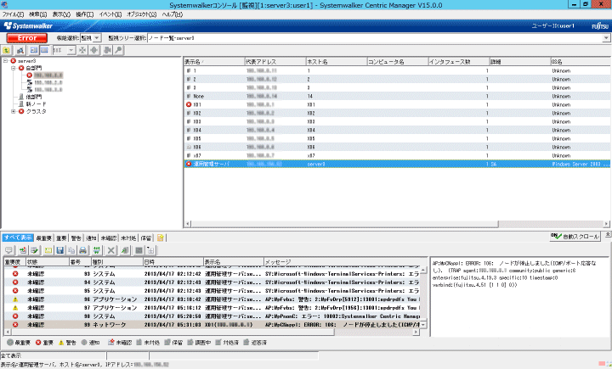
Task: Sort events by 重要度 column header
Action: (x=14, y=262)
